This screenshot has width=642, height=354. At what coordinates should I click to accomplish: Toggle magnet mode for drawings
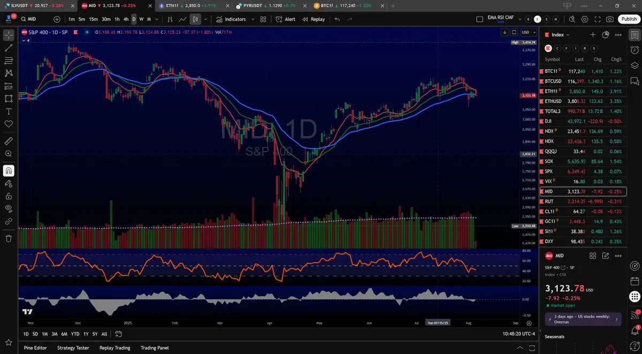click(9, 171)
